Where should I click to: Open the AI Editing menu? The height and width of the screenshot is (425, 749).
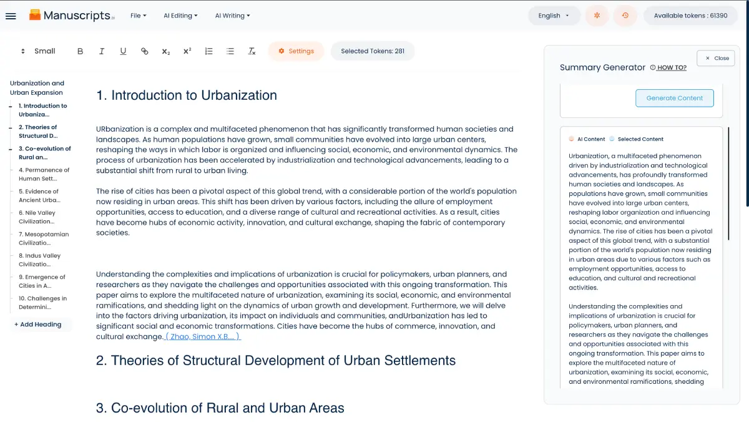180,16
